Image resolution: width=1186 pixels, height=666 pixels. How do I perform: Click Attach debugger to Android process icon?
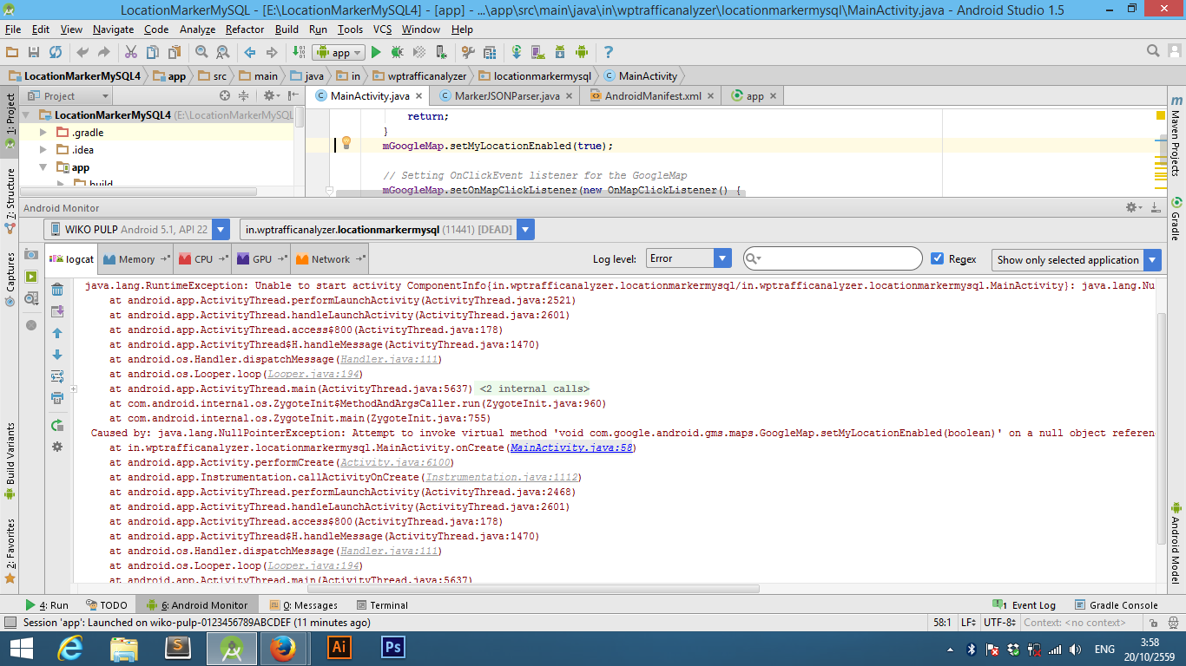click(441, 52)
